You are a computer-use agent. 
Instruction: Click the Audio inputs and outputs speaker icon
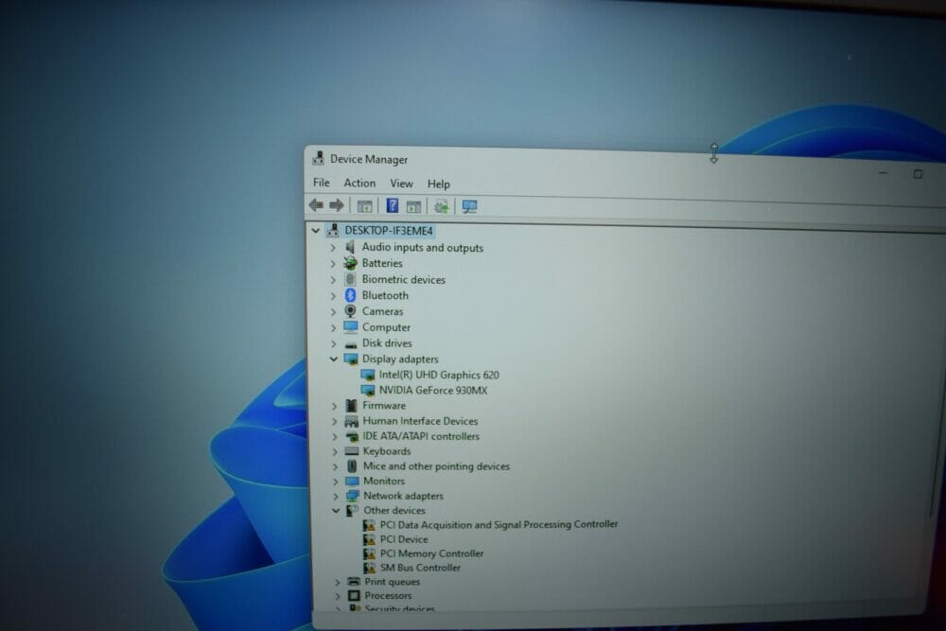click(351, 247)
